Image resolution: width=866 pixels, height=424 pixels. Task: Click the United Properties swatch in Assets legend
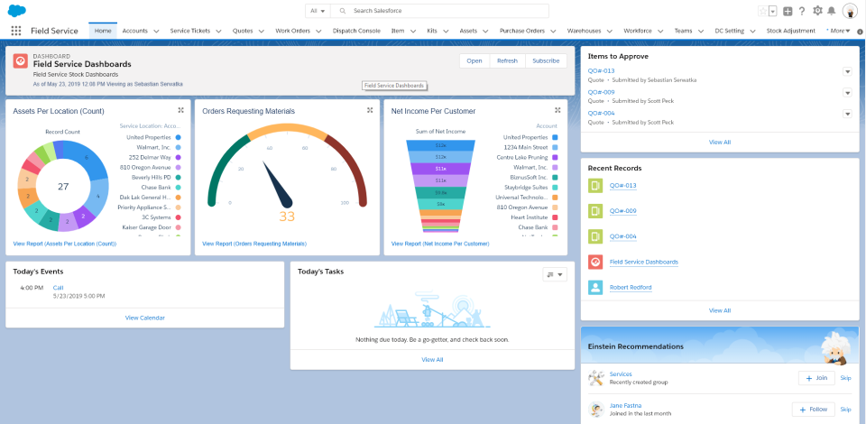tap(179, 137)
